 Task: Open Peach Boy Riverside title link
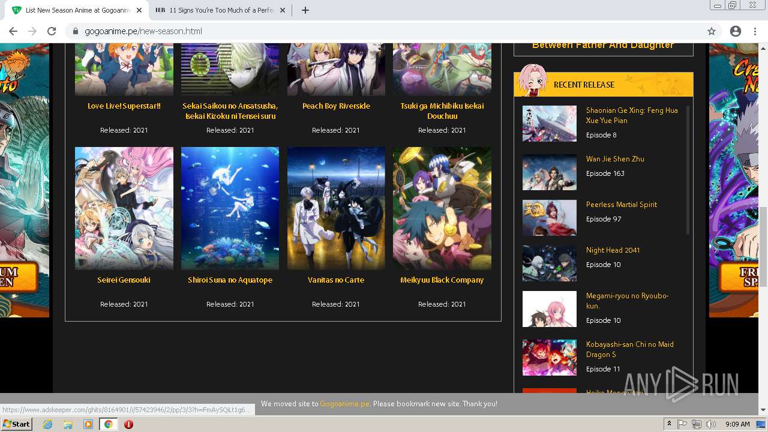click(x=336, y=106)
